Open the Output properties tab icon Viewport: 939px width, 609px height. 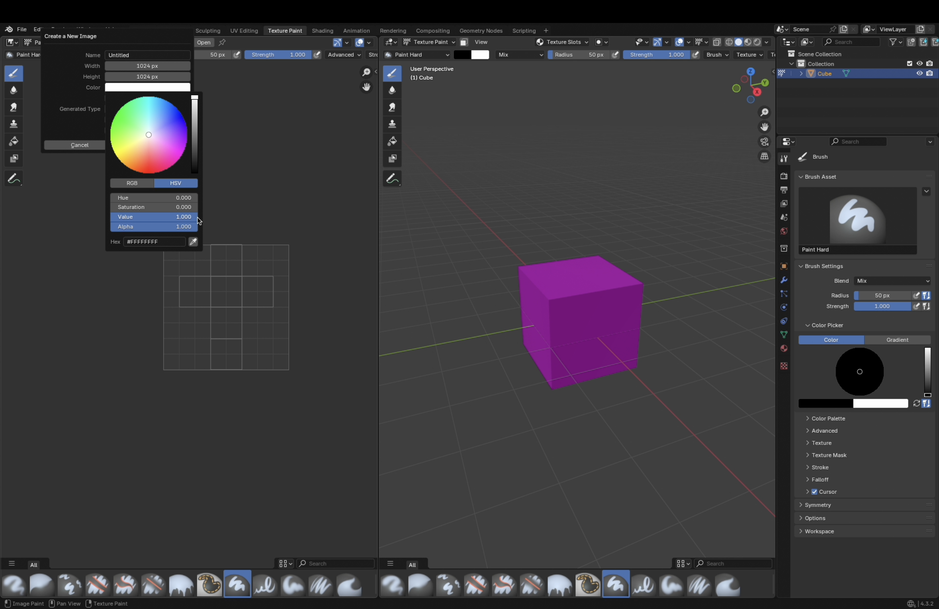783,190
